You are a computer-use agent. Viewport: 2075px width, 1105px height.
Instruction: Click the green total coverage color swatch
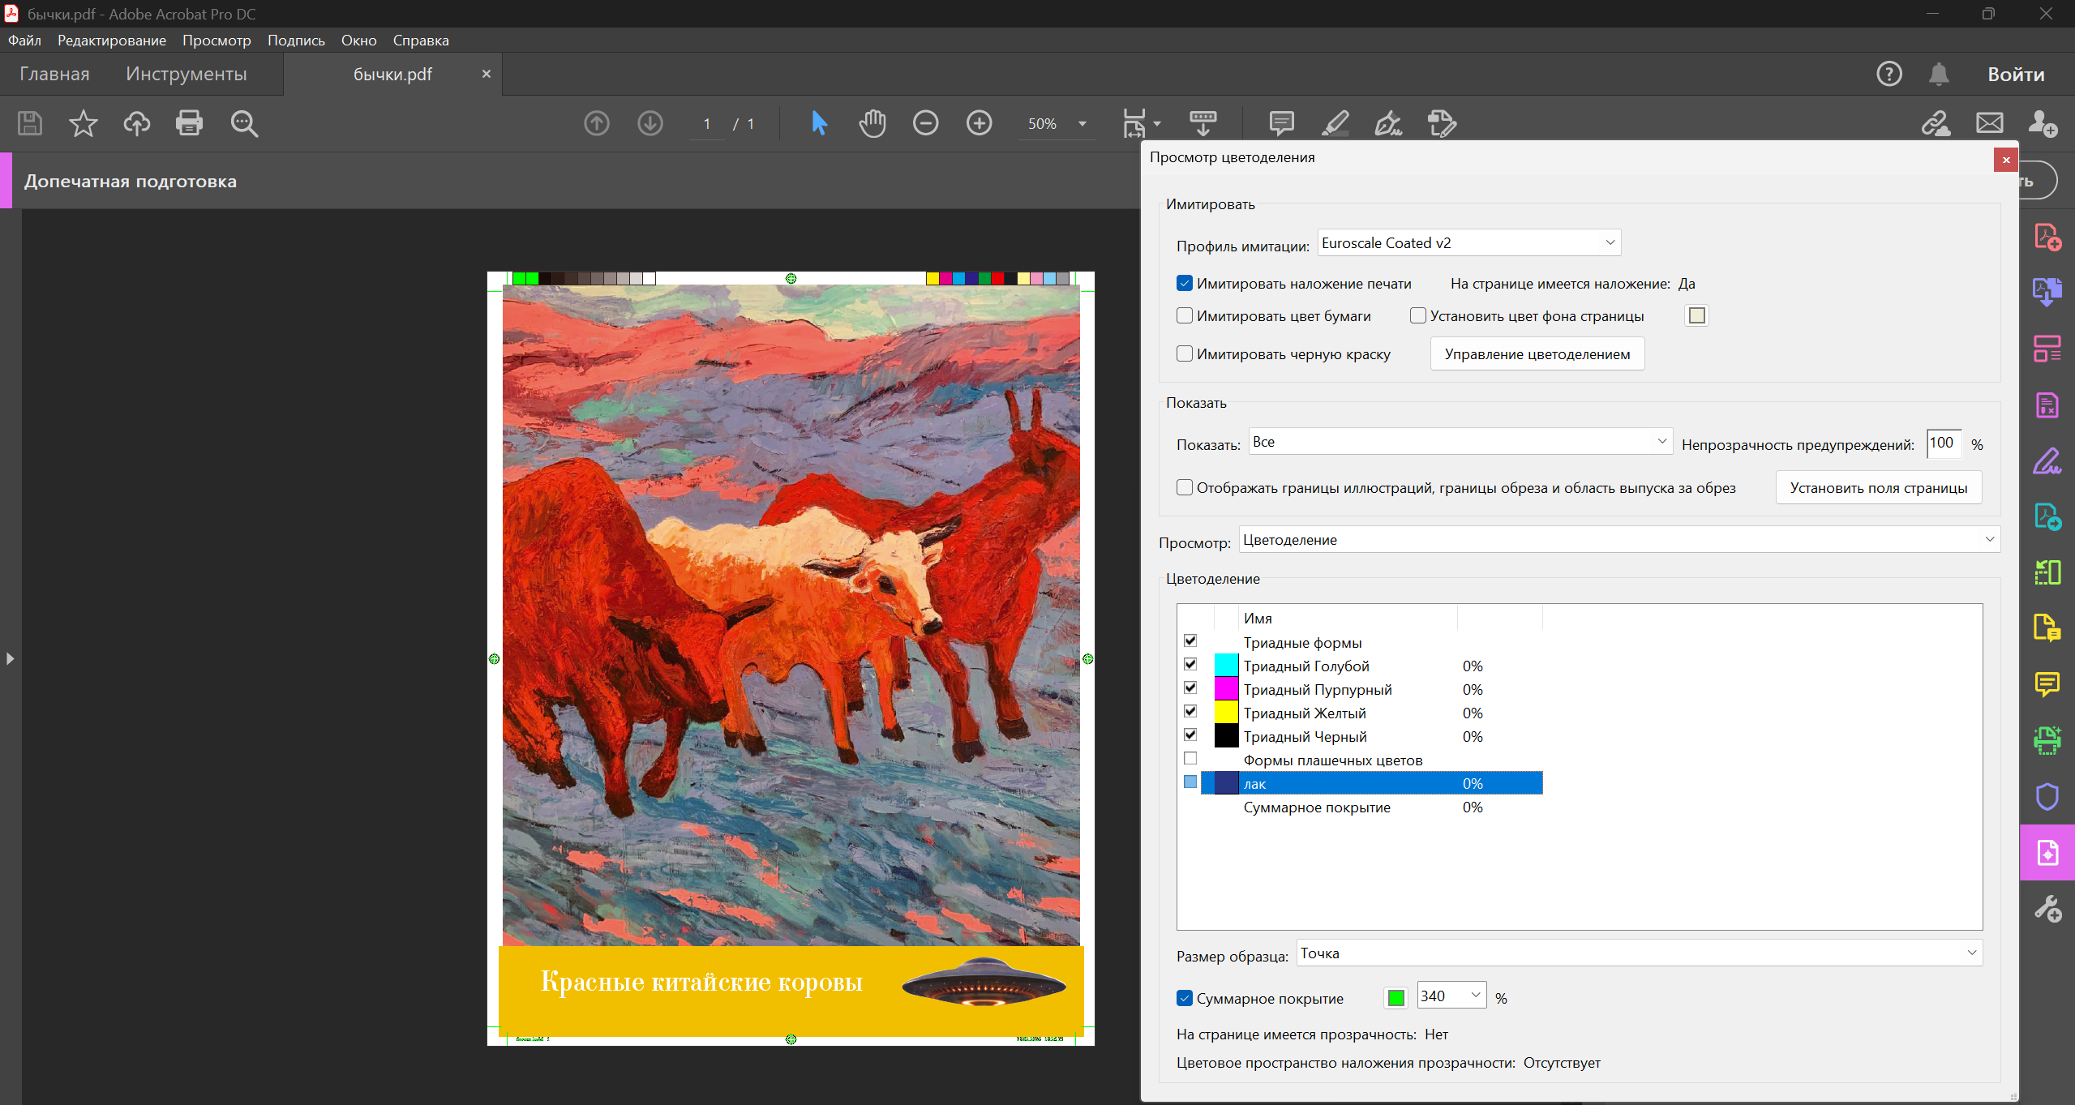(1395, 997)
